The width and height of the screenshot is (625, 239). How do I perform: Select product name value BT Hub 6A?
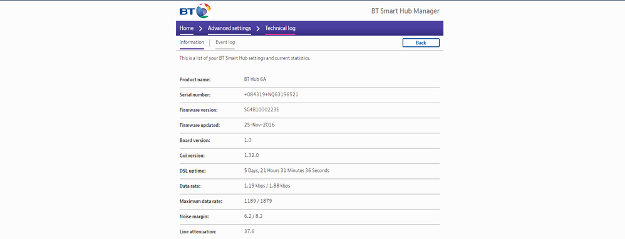click(255, 79)
